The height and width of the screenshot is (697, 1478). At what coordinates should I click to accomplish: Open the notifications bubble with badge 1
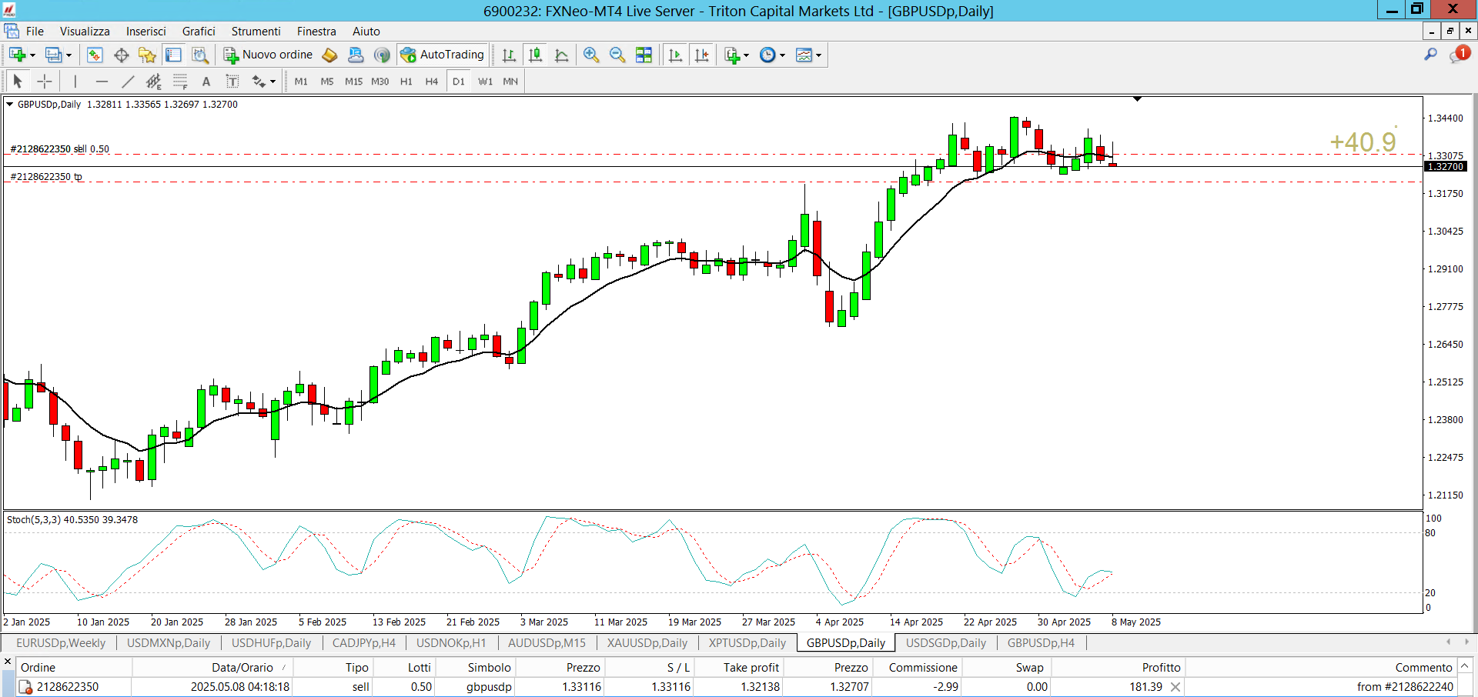coord(1459,55)
